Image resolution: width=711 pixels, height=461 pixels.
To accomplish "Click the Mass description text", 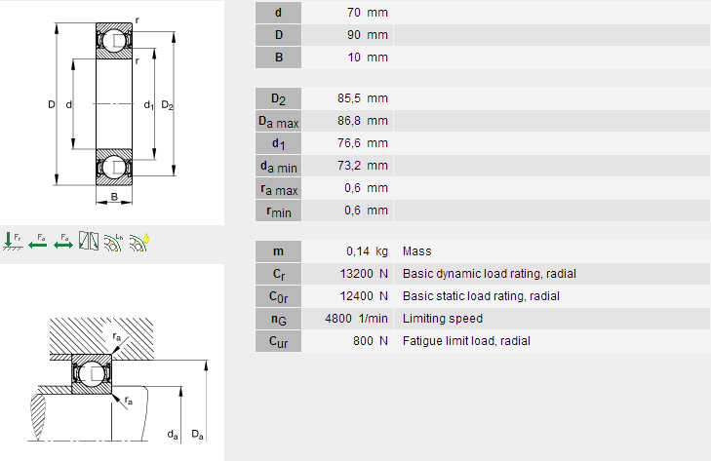I will 417,251.
